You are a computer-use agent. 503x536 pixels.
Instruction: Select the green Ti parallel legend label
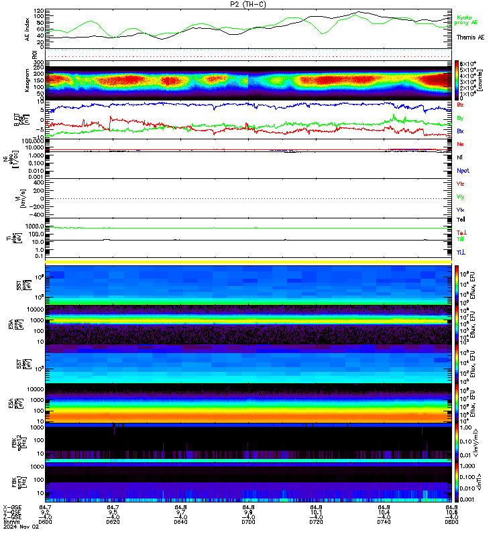coord(460,239)
